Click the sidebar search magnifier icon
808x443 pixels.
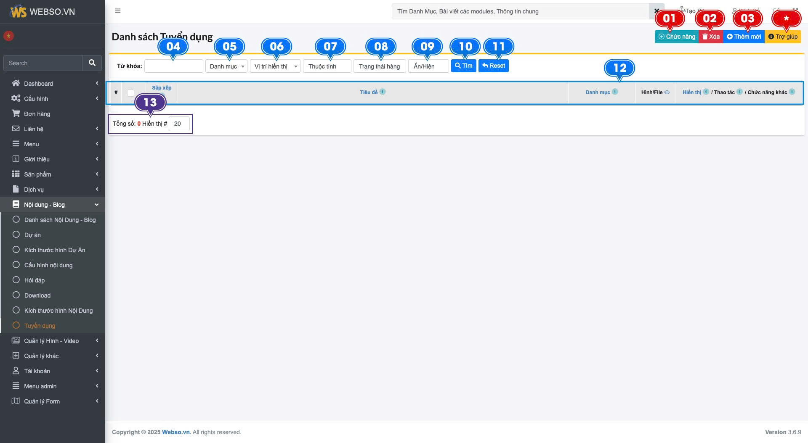(92, 63)
